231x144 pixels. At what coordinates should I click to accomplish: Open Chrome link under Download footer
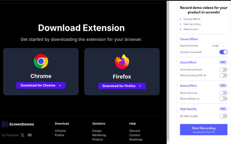point(60,131)
